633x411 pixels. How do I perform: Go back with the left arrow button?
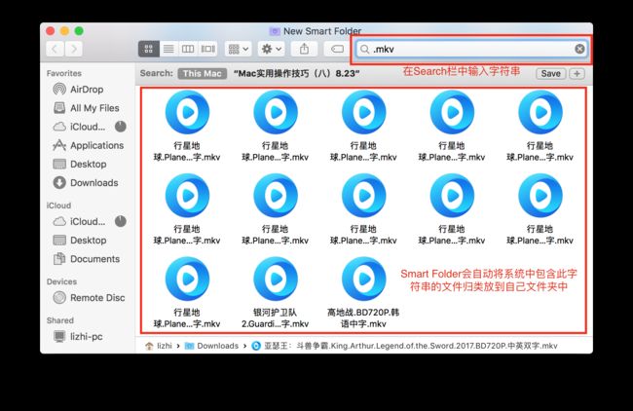(x=55, y=50)
